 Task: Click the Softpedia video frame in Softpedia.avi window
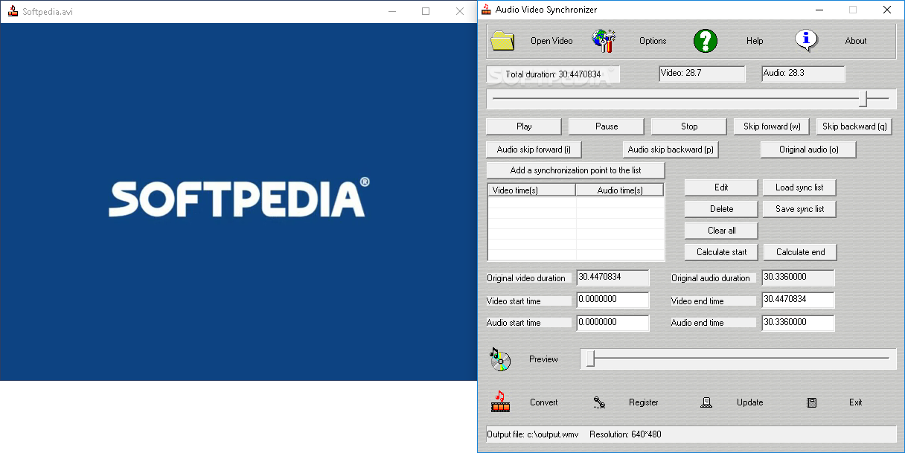tap(238, 202)
